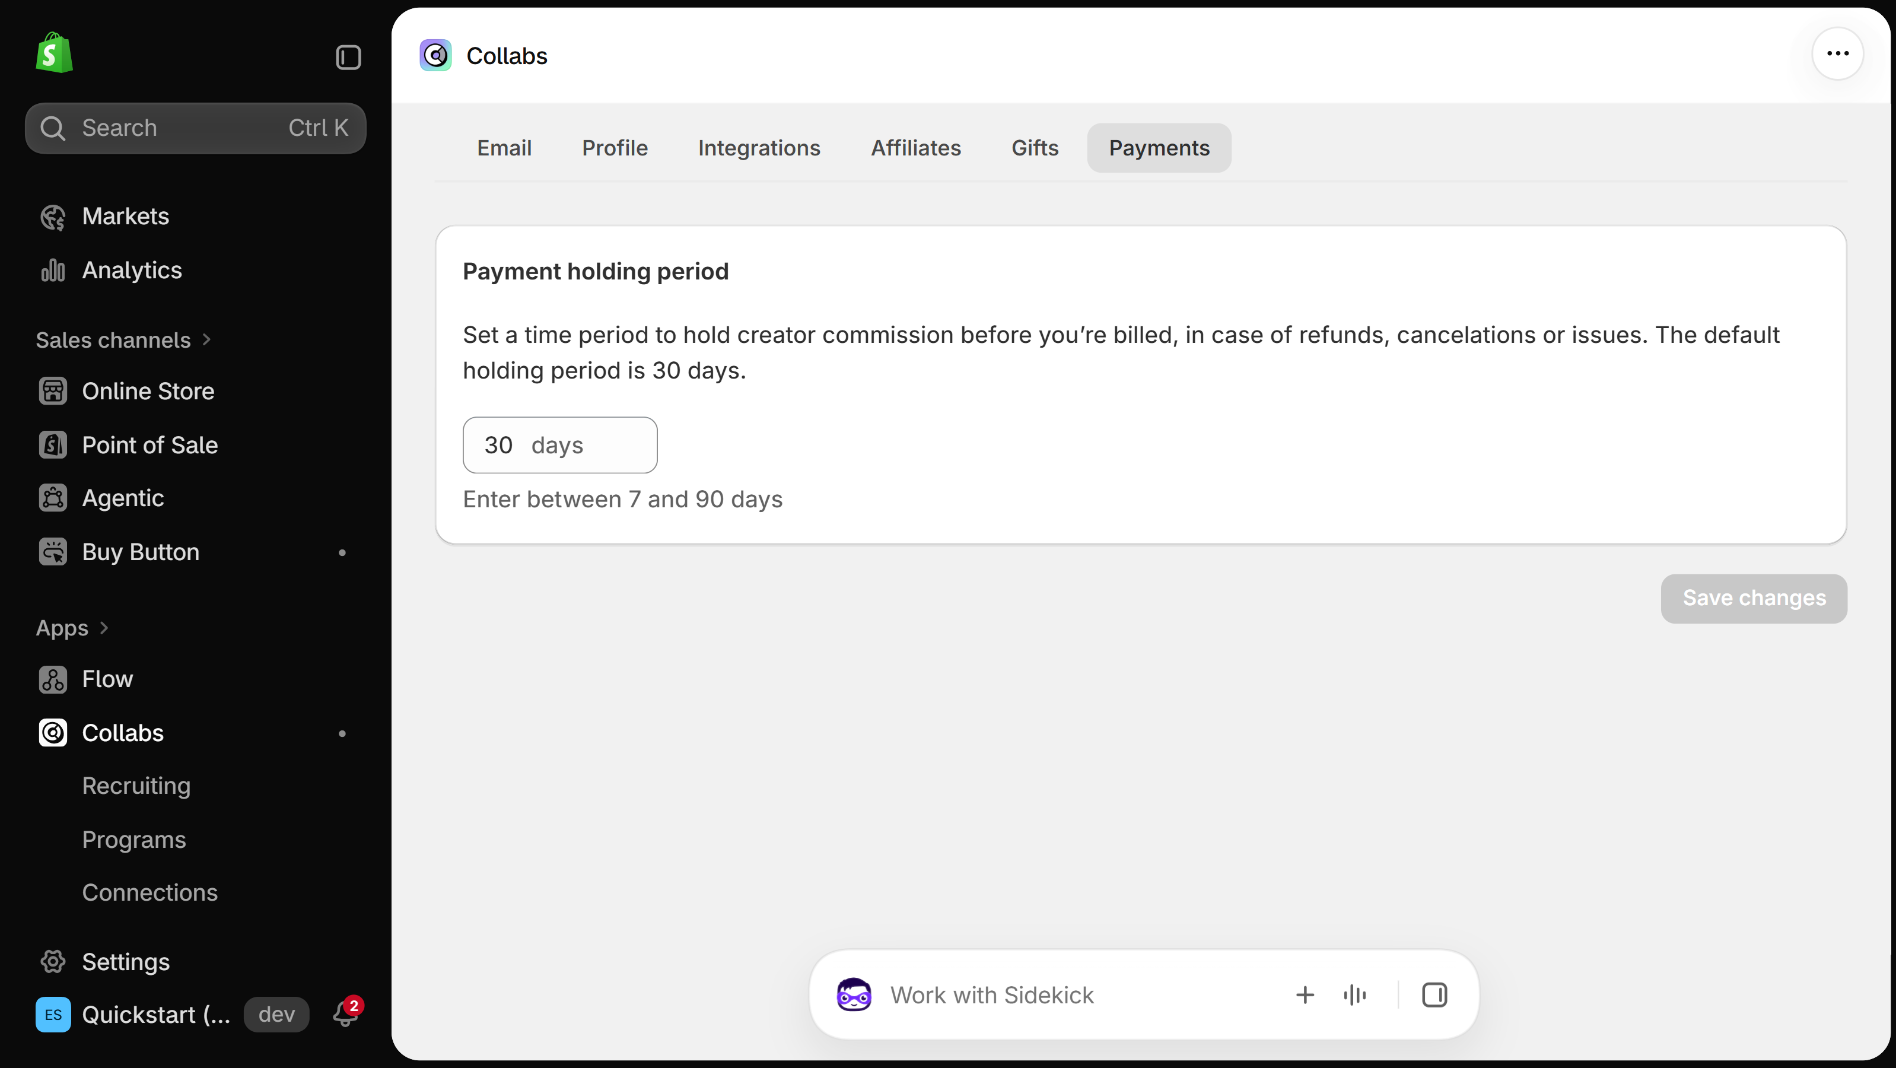The height and width of the screenshot is (1068, 1896).
Task: Open Programs under Collabs
Action: click(x=134, y=840)
